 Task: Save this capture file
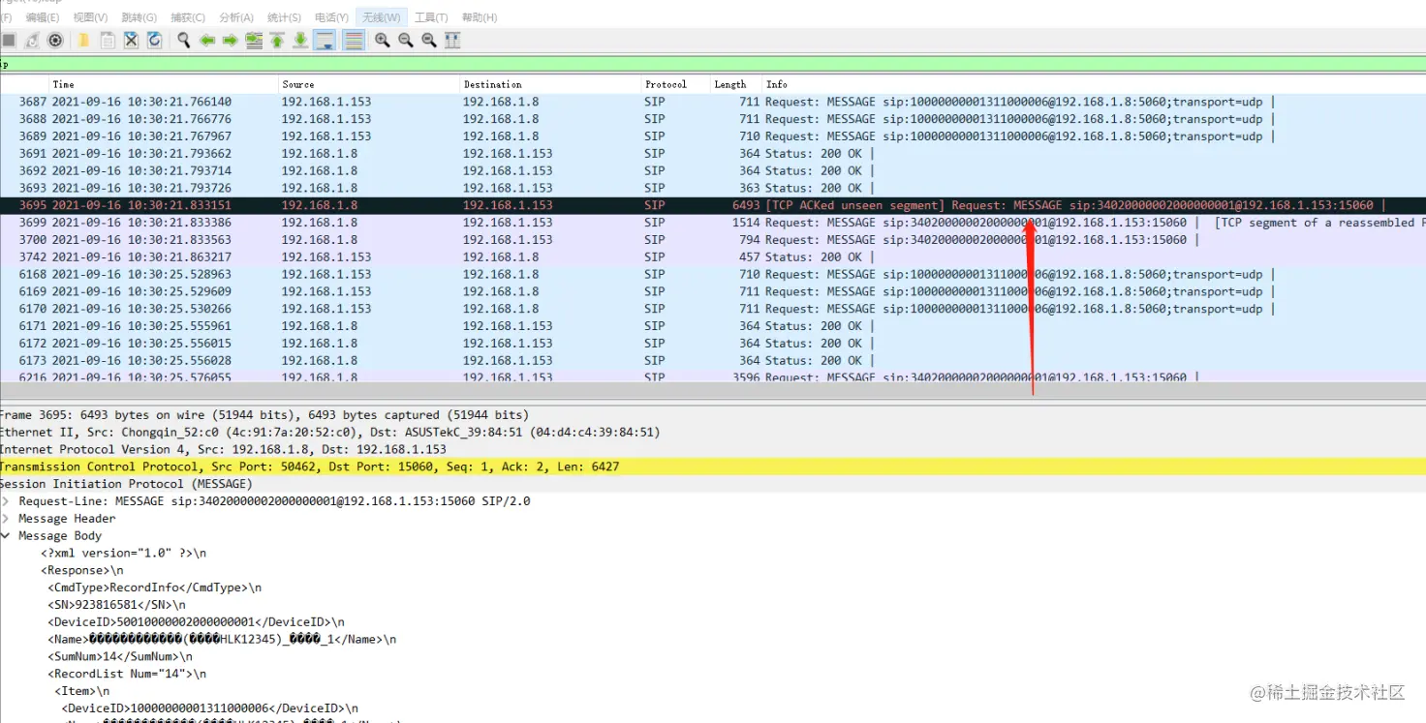[x=108, y=41]
